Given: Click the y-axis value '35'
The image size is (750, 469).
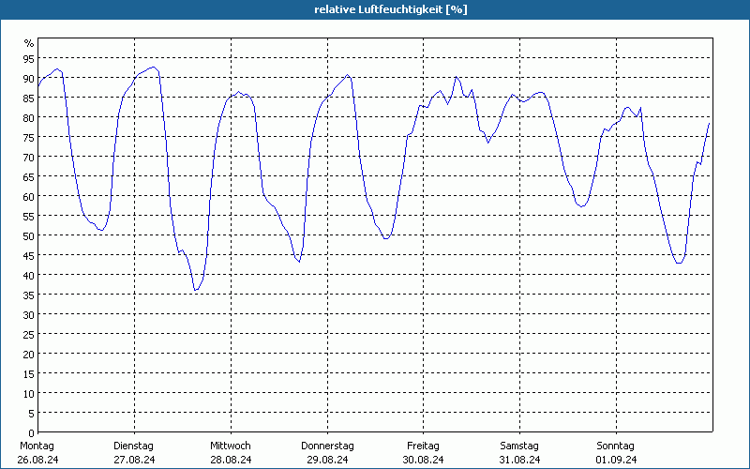Looking at the screenshot, I should point(29,295).
